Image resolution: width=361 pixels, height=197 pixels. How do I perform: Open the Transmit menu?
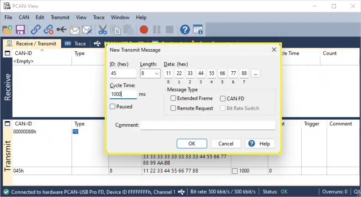(60, 17)
